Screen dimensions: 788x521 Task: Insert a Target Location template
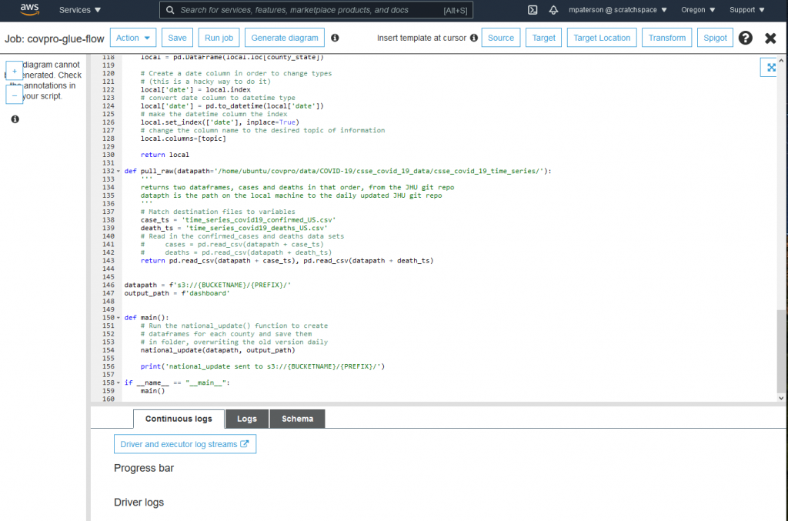coord(602,38)
